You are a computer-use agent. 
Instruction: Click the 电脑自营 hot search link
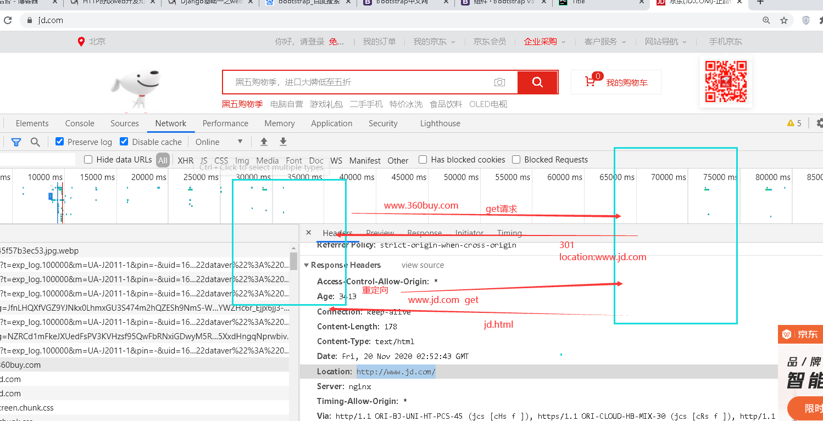coord(287,104)
